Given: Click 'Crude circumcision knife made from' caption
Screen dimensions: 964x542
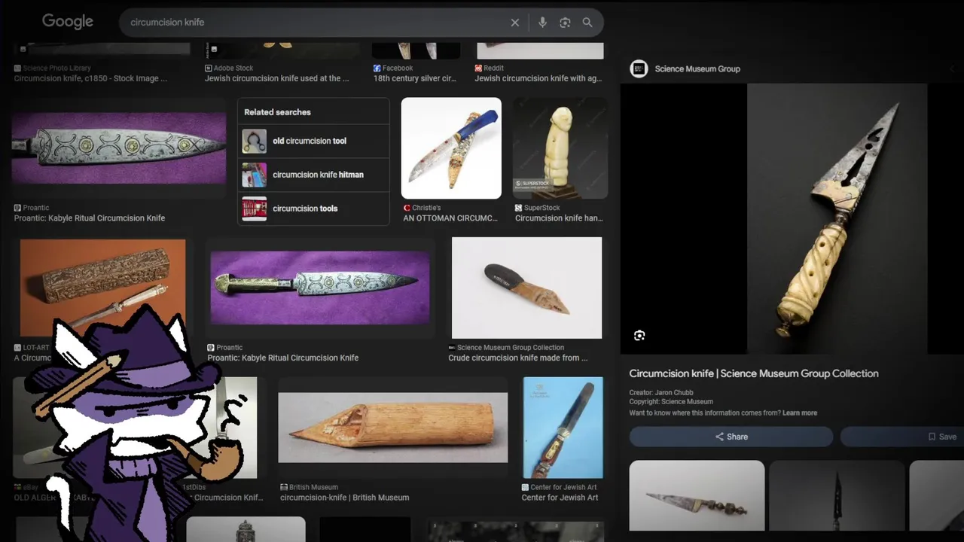Looking at the screenshot, I should coord(518,358).
